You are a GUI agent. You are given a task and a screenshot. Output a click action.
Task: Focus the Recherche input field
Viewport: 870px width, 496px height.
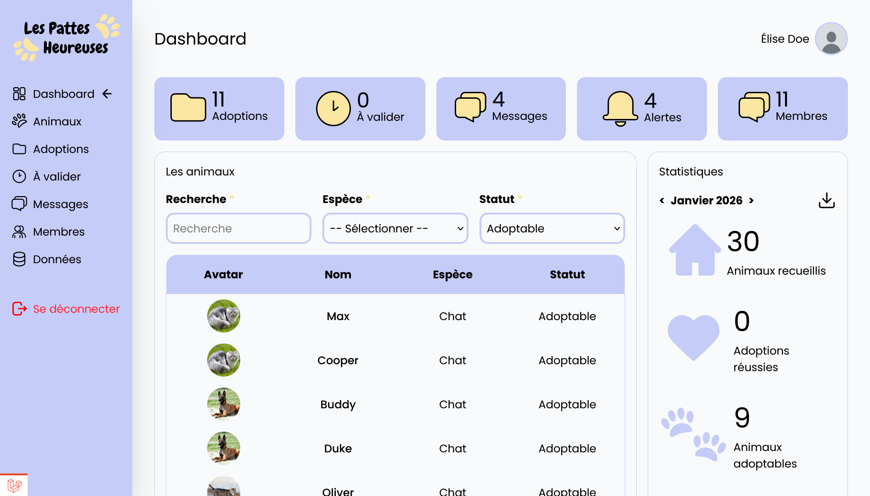tap(238, 228)
